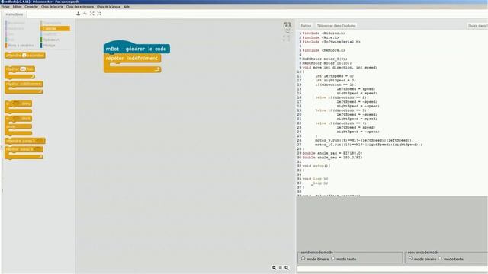Viewport: 488px width, 274px height.
Task: Open the Choix de la langue menu
Action: [108, 7]
